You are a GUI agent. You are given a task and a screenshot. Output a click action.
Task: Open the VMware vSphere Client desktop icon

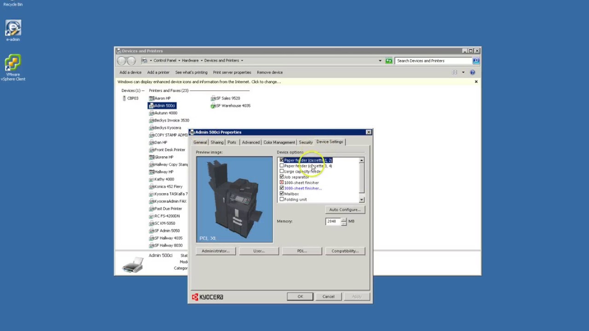13,68
